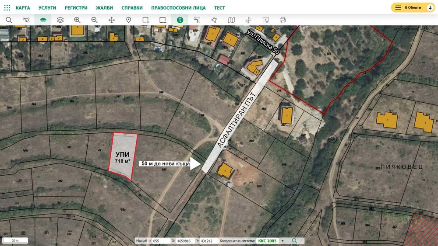Select the pan (four-arrow) tool
This screenshot has width=438, height=246.
coord(111,20)
